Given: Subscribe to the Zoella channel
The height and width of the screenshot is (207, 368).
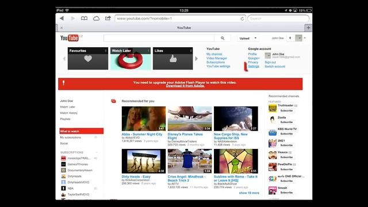Looking at the screenshot, I should click(x=286, y=122).
